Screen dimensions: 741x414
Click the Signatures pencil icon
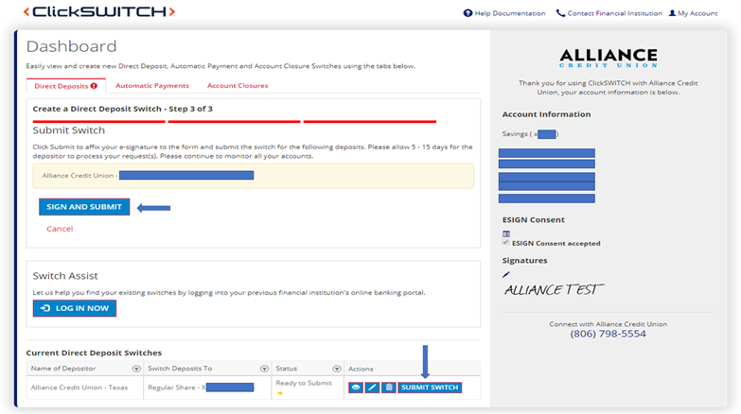(x=506, y=274)
